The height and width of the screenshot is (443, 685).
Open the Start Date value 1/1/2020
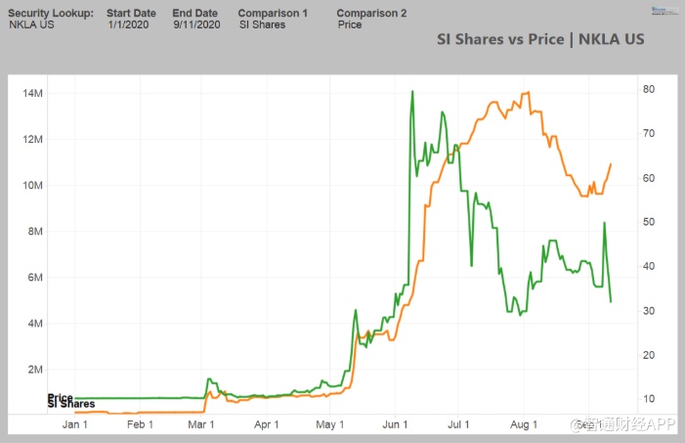pos(128,24)
